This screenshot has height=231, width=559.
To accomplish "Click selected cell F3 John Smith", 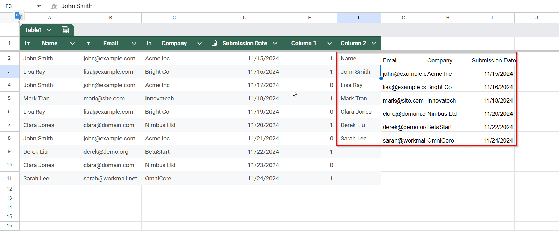I will click(x=359, y=72).
